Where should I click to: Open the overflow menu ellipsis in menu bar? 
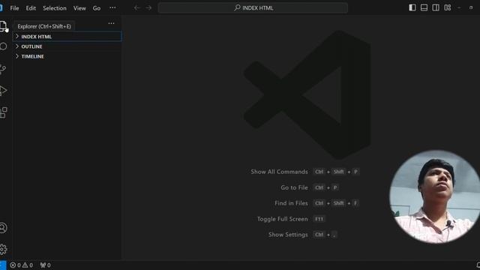112,8
